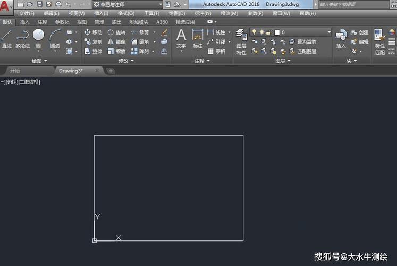The height and width of the screenshot is (266, 397).
Task: Click the new drawing tab plus button
Action: 111,71
